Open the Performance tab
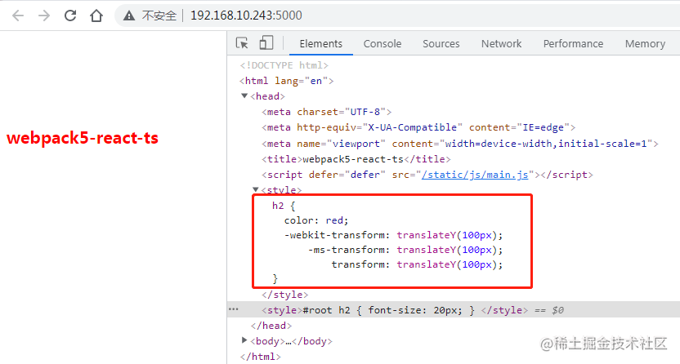The height and width of the screenshot is (364, 680). pos(573,44)
